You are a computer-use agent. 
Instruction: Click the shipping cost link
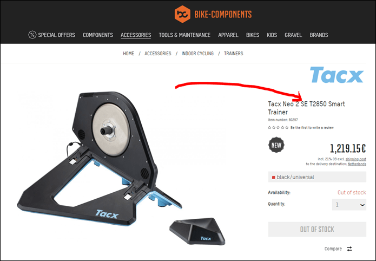[x=355, y=159]
